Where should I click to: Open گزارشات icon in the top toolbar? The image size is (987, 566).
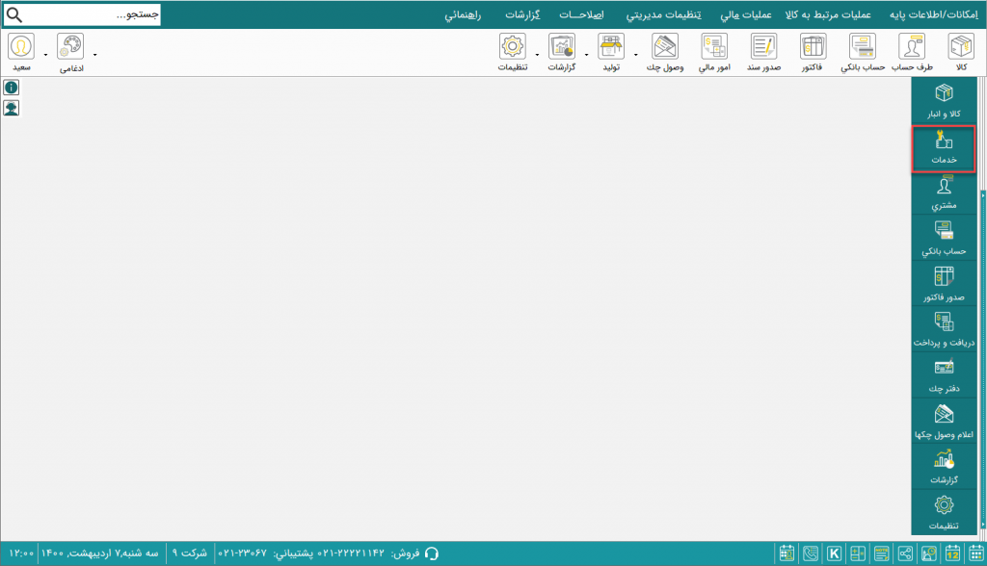click(x=562, y=52)
